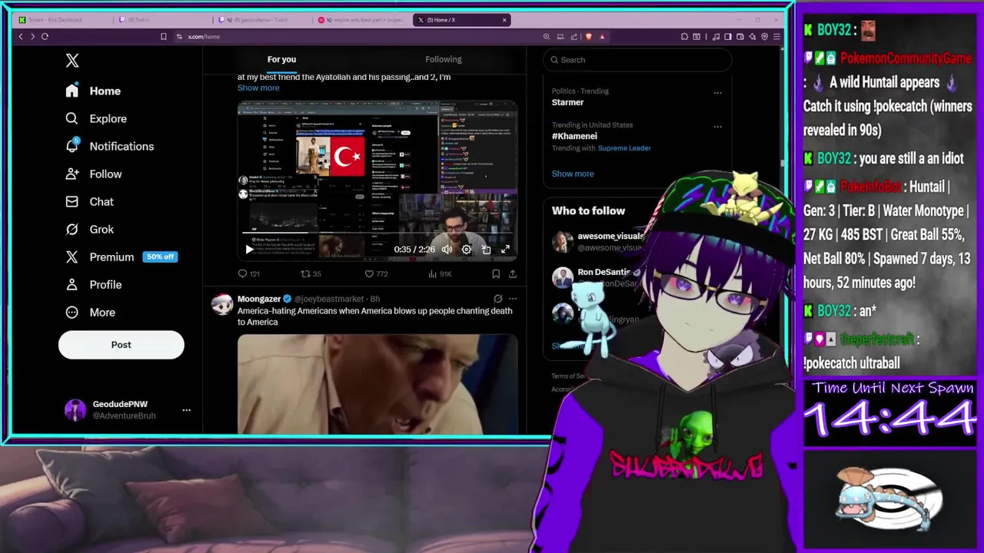Image resolution: width=984 pixels, height=553 pixels.
Task: Expand the More menu in the sidebar
Action: 91,313
